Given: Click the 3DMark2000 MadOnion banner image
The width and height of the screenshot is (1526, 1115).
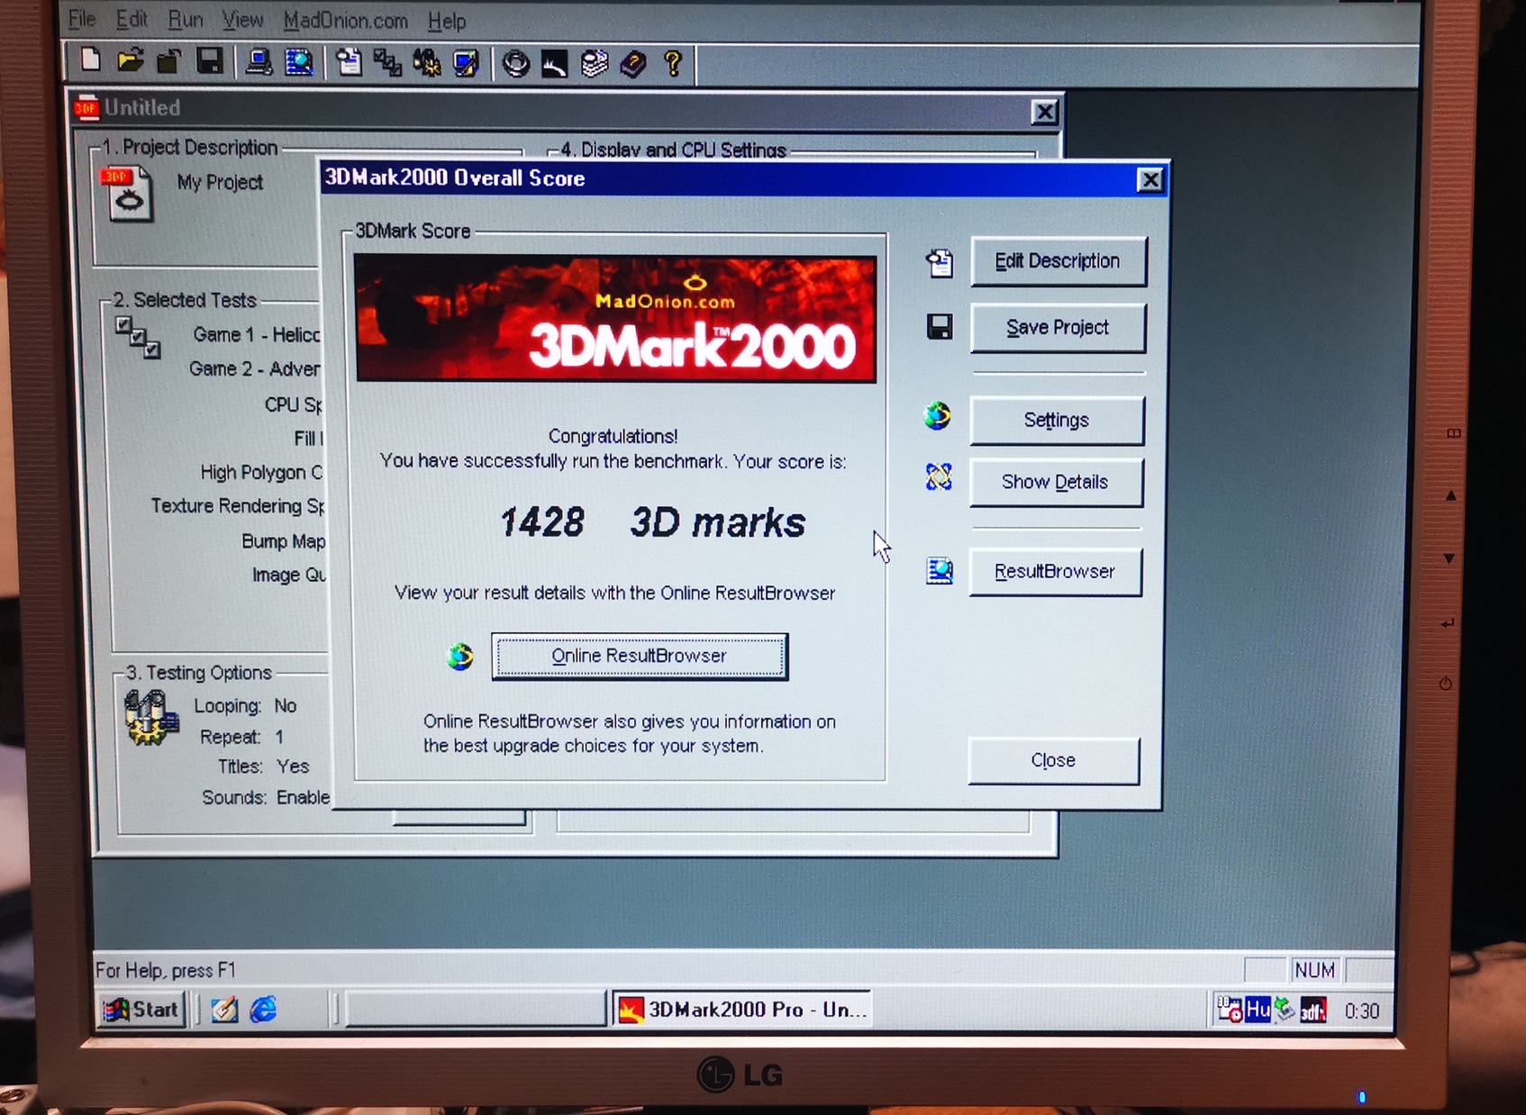Looking at the screenshot, I should (616, 320).
